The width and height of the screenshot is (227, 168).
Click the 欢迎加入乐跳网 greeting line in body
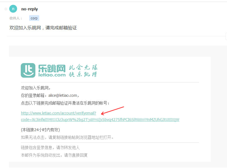(x=36, y=88)
